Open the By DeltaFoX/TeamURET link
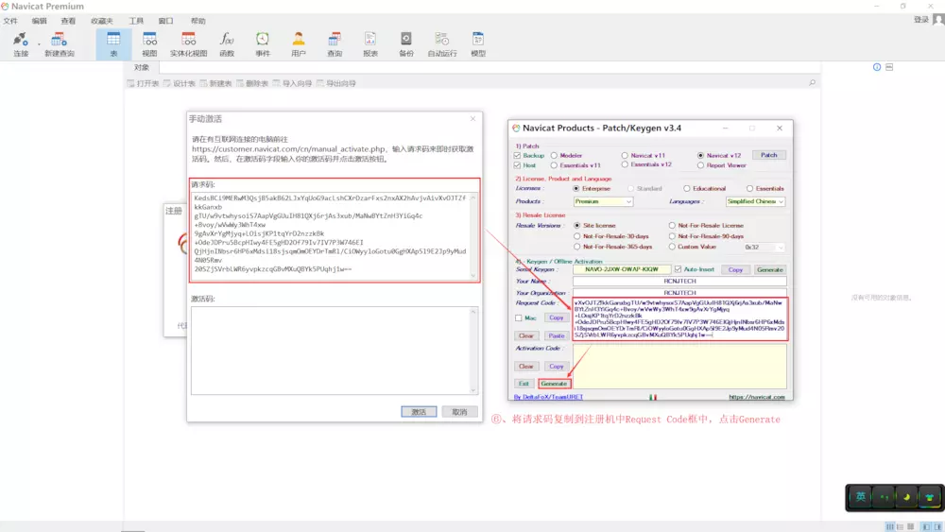The image size is (945, 532). tap(548, 397)
